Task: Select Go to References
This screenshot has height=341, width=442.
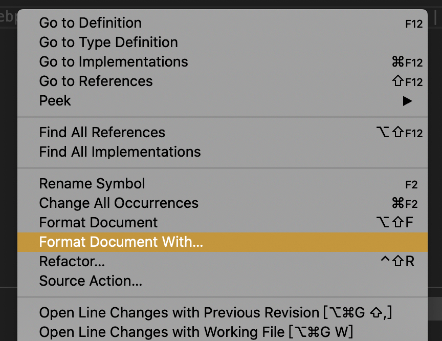Action: click(96, 81)
